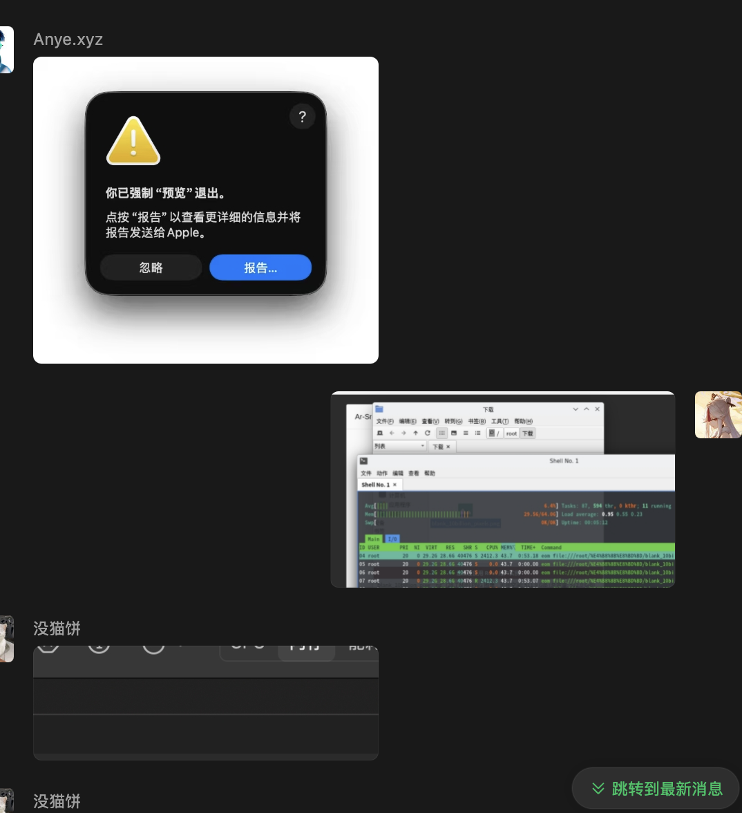Viewport: 742px width, 813px height.
Task: Click the Anye.xyz username
Action: (x=68, y=39)
